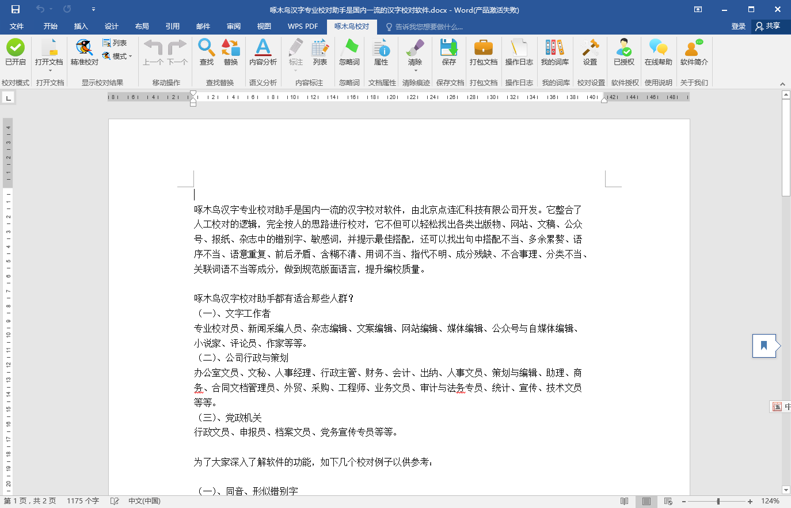Collapse the ribbon with chevron

(x=783, y=84)
